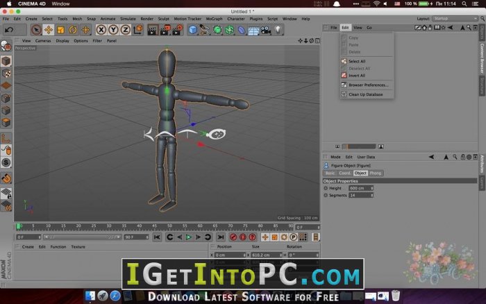Open the viewport View menu
486x304 pixels.
click(26, 40)
